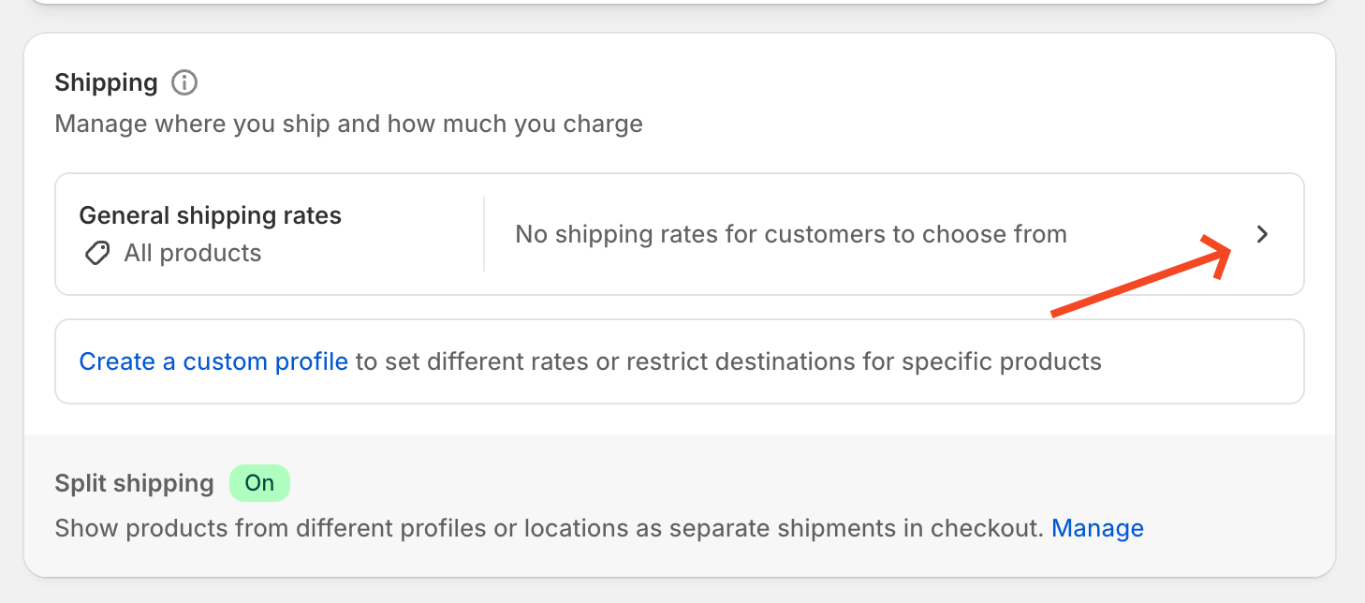This screenshot has width=1365, height=603.
Task: Click the vertical divider in General shipping rates row
Action: coord(484,234)
